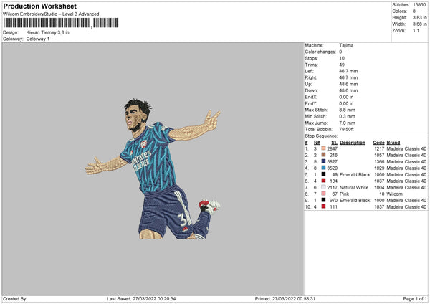
Task: Click the "Colorway 1" value
Action: [38, 39]
